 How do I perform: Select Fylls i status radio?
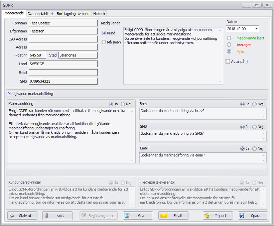[x=229, y=51]
